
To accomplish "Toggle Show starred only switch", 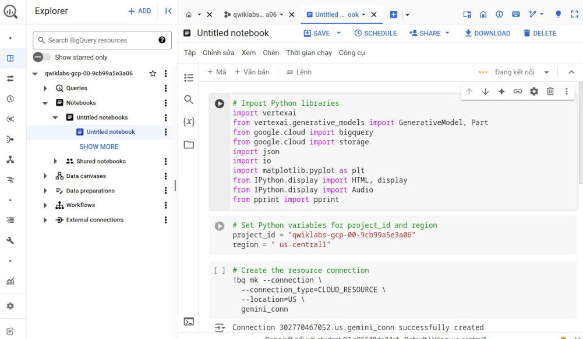I will (42, 57).
